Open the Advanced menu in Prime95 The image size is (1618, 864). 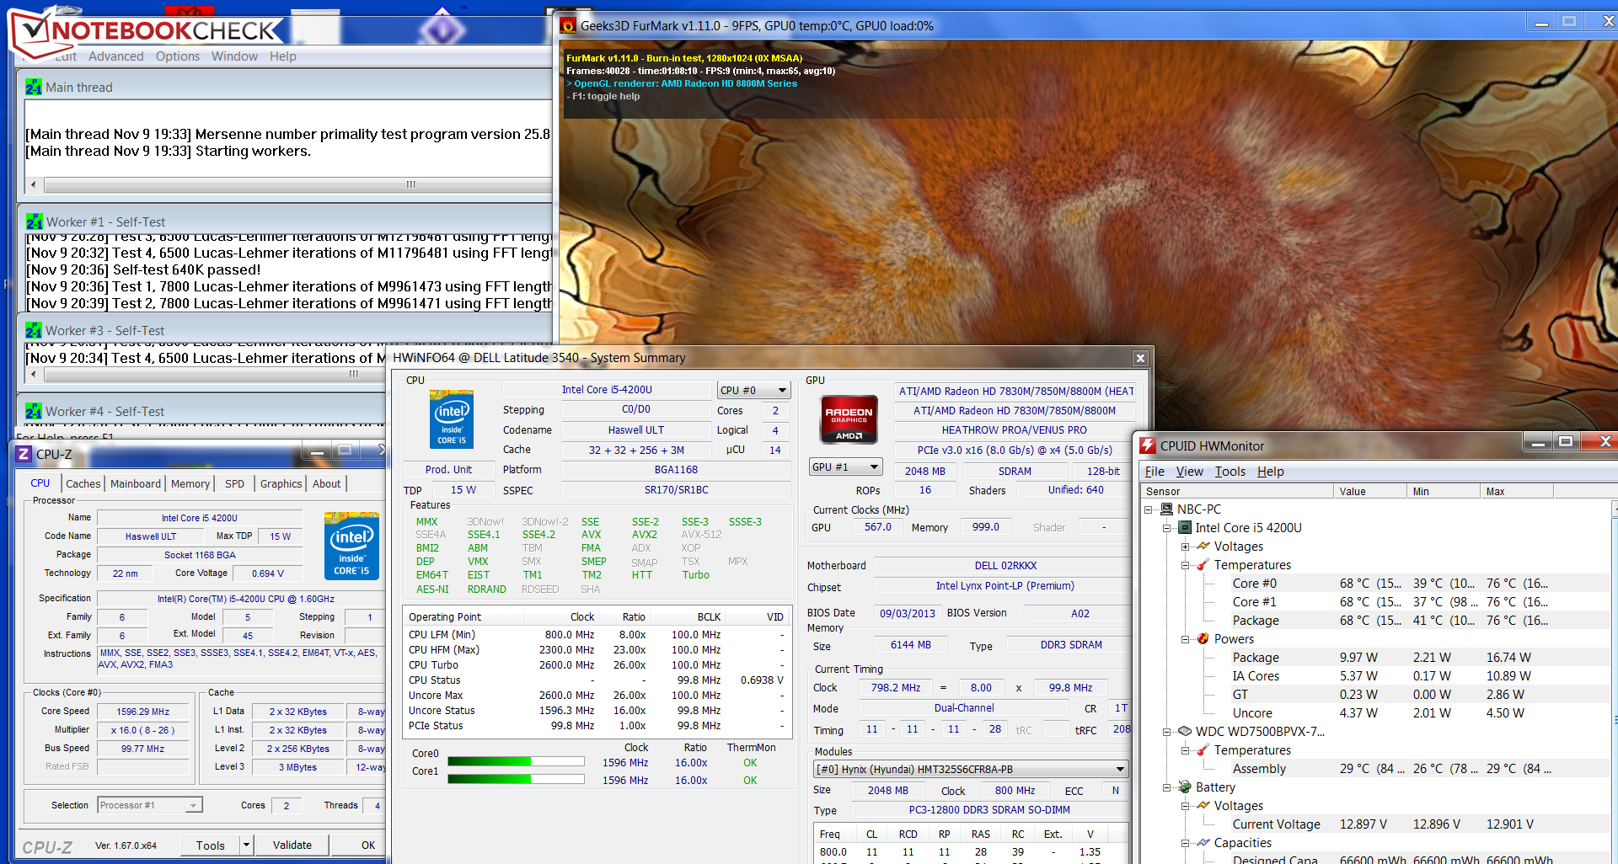116,56
